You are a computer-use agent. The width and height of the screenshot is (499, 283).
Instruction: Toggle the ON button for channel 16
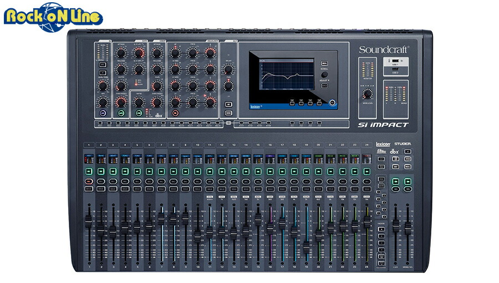pyautogui.click(x=270, y=172)
